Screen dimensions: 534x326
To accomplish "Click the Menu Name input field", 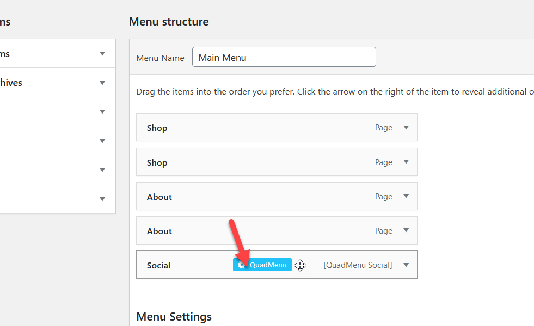I will 284,57.
